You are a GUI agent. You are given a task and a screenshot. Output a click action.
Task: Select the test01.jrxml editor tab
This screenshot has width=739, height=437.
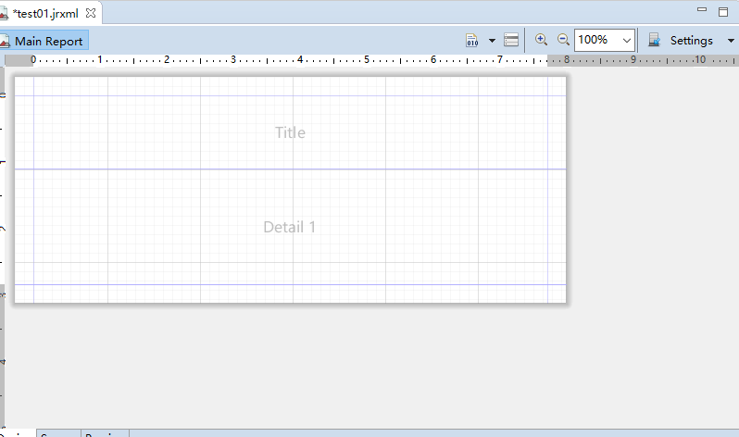(x=45, y=14)
